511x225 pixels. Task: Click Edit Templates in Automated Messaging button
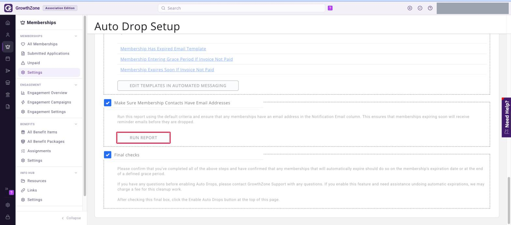tap(178, 86)
